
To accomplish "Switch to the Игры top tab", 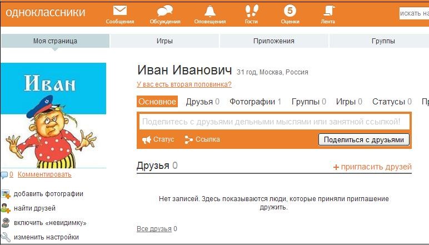I will [x=164, y=41].
